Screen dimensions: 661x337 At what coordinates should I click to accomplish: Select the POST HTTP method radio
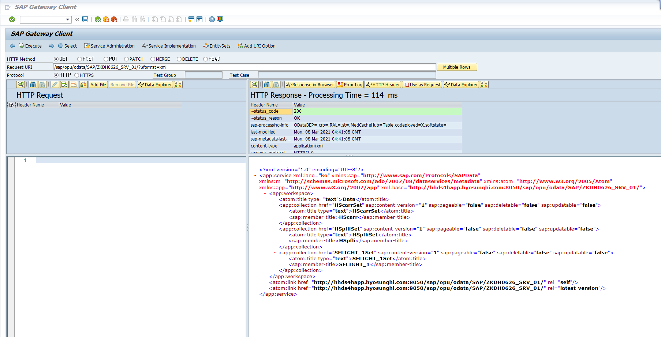pyautogui.click(x=79, y=59)
